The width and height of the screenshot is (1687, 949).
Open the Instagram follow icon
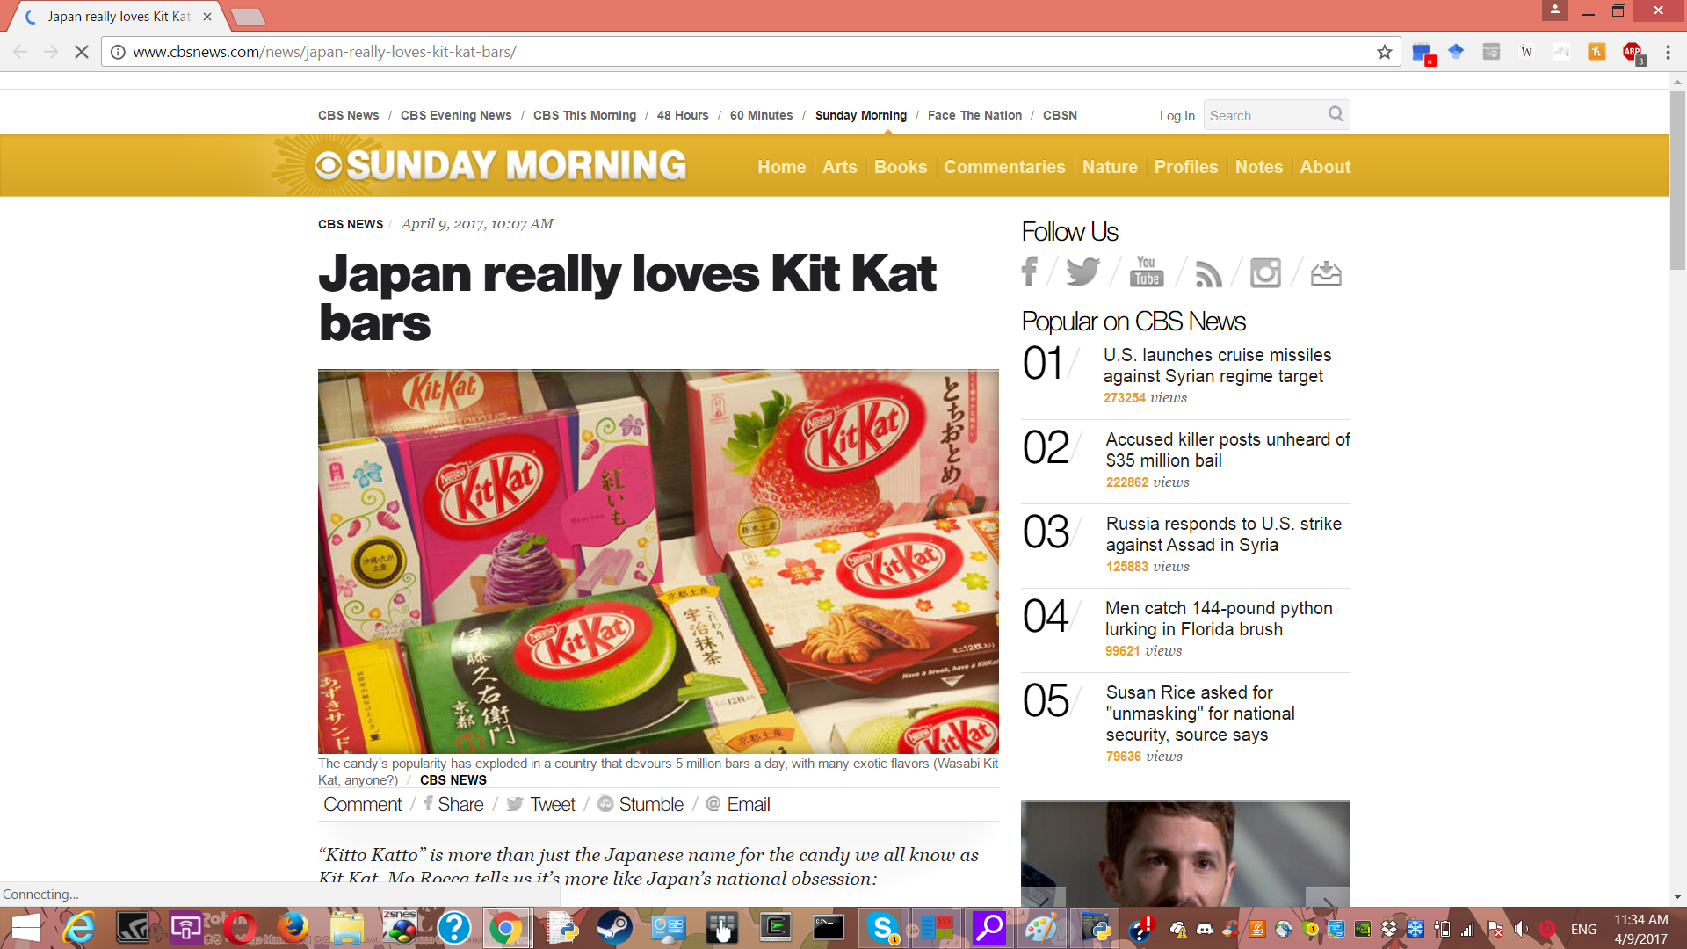pyautogui.click(x=1265, y=273)
